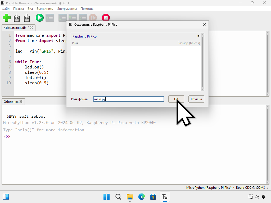This screenshot has width=271, height=203.
Task: Close the Сохранить в Raspberry Pi Pico dialog
Action: (x=205, y=25)
